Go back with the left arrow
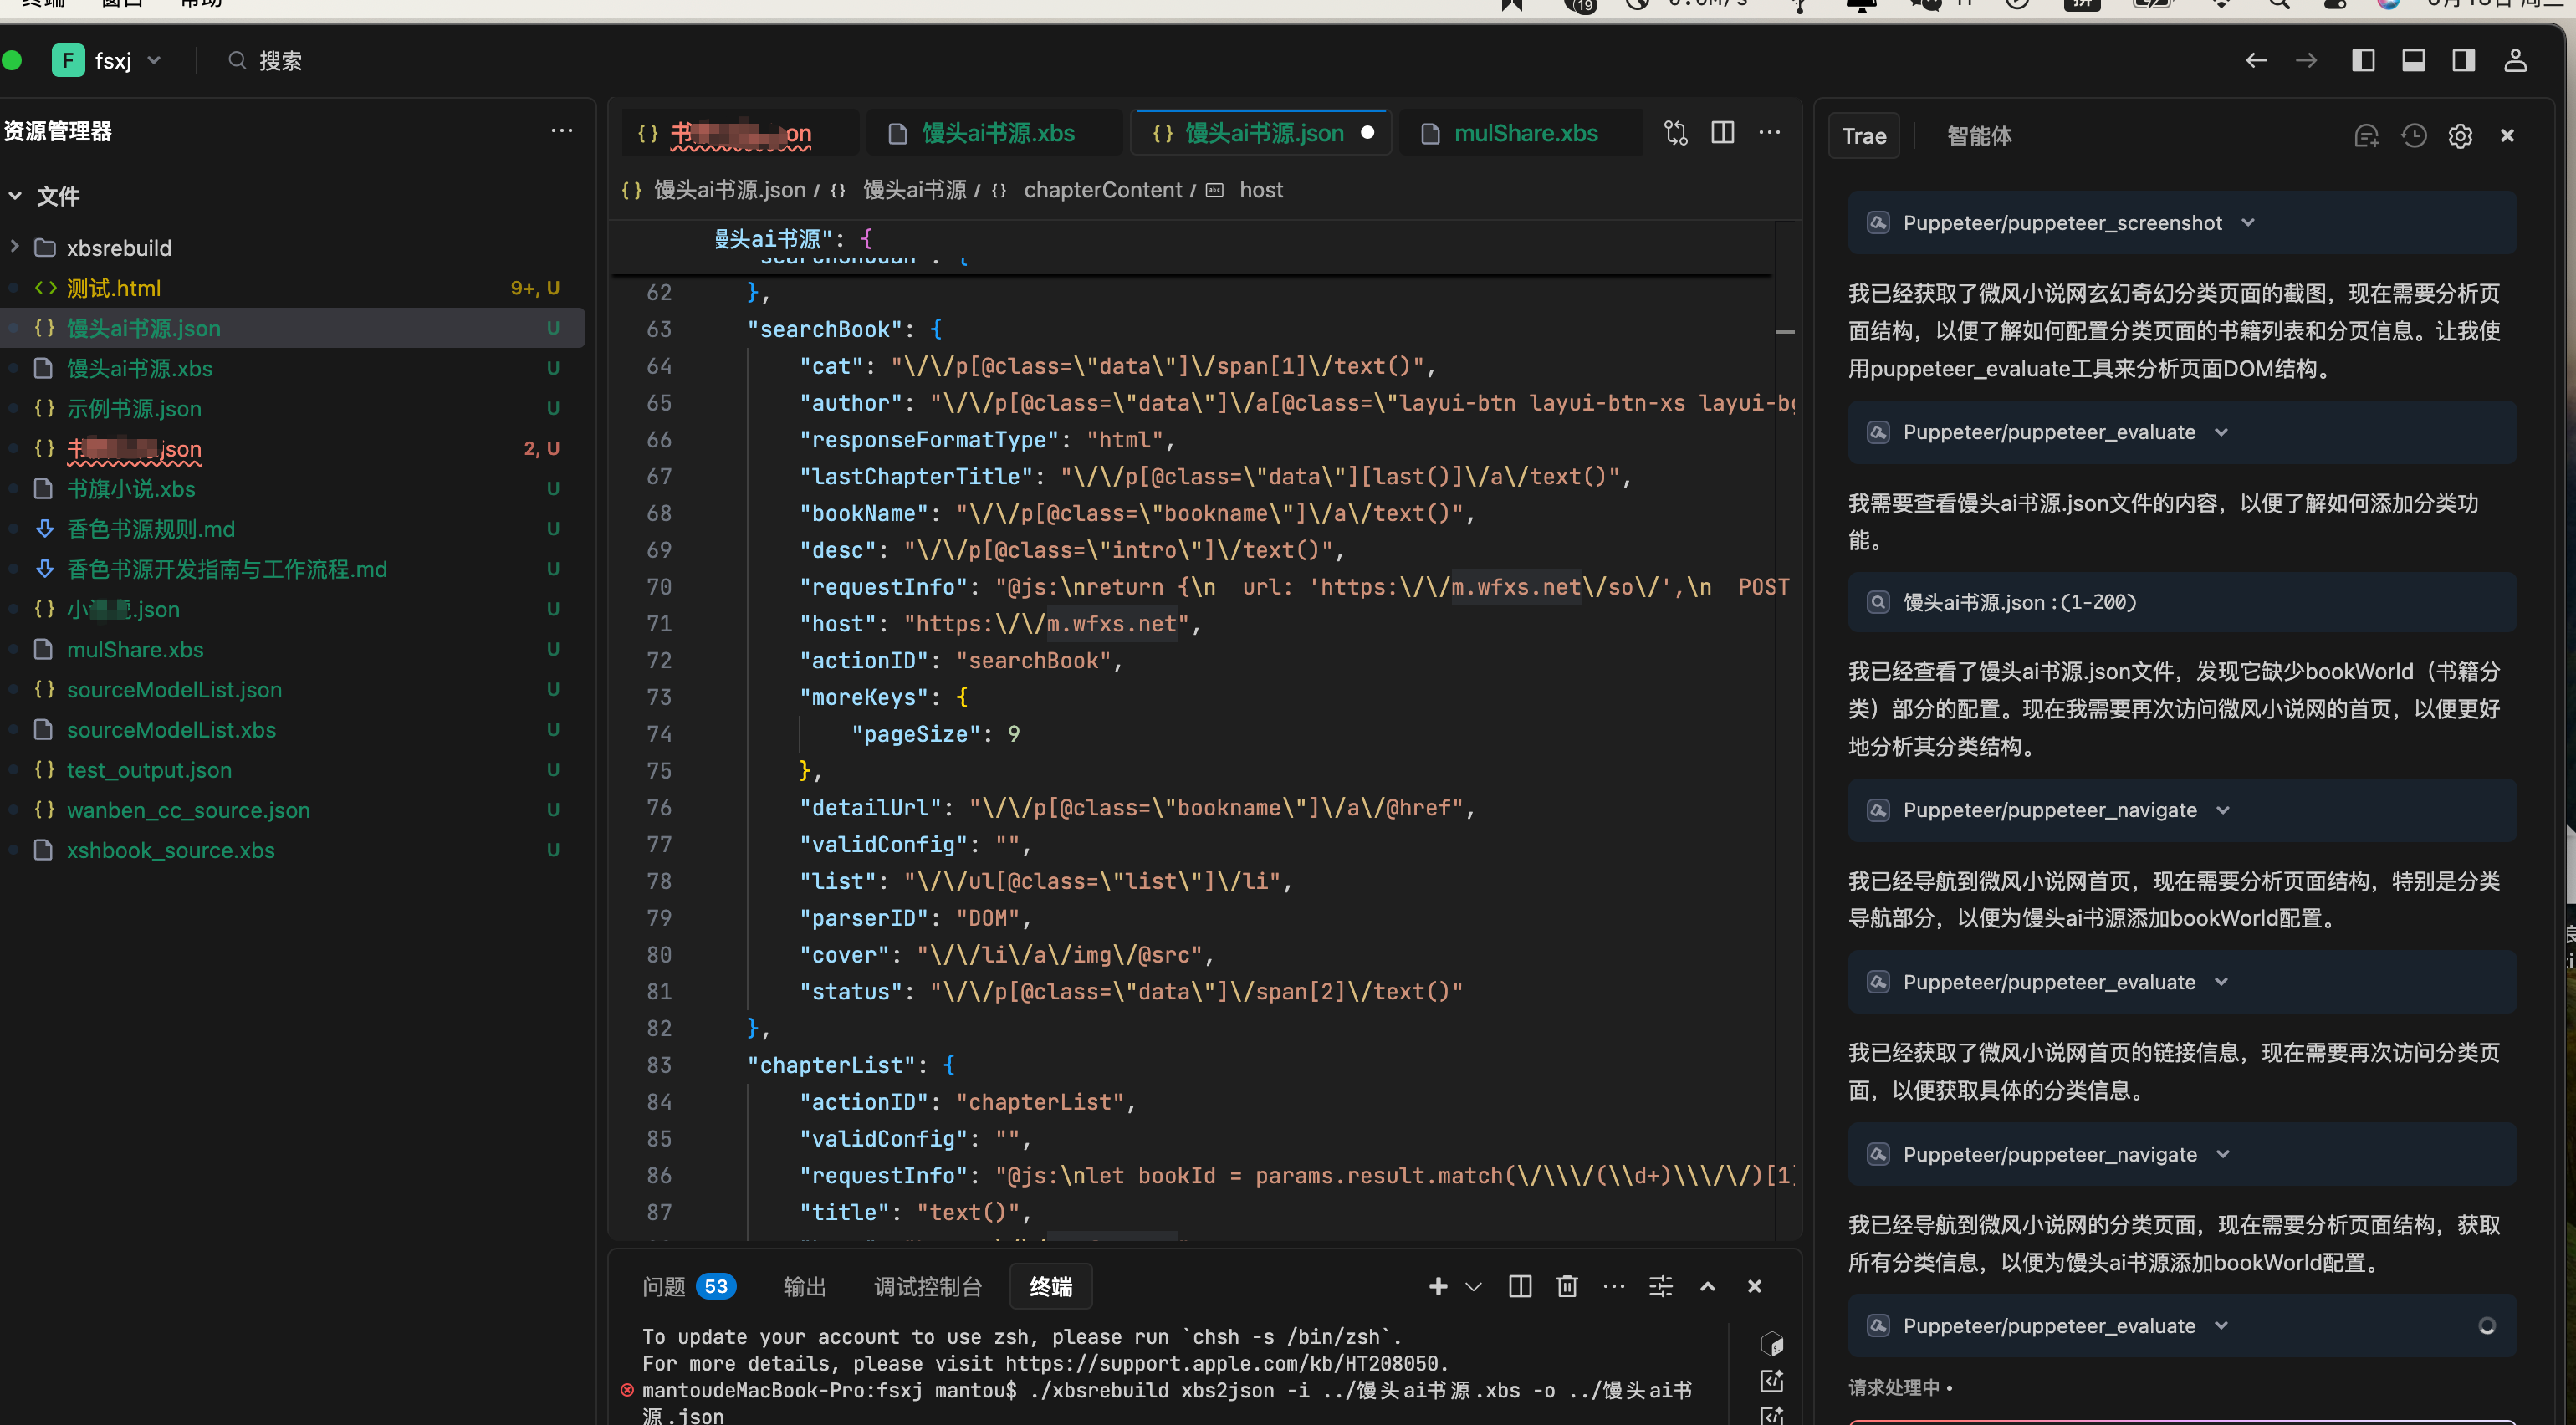 coord(2256,61)
